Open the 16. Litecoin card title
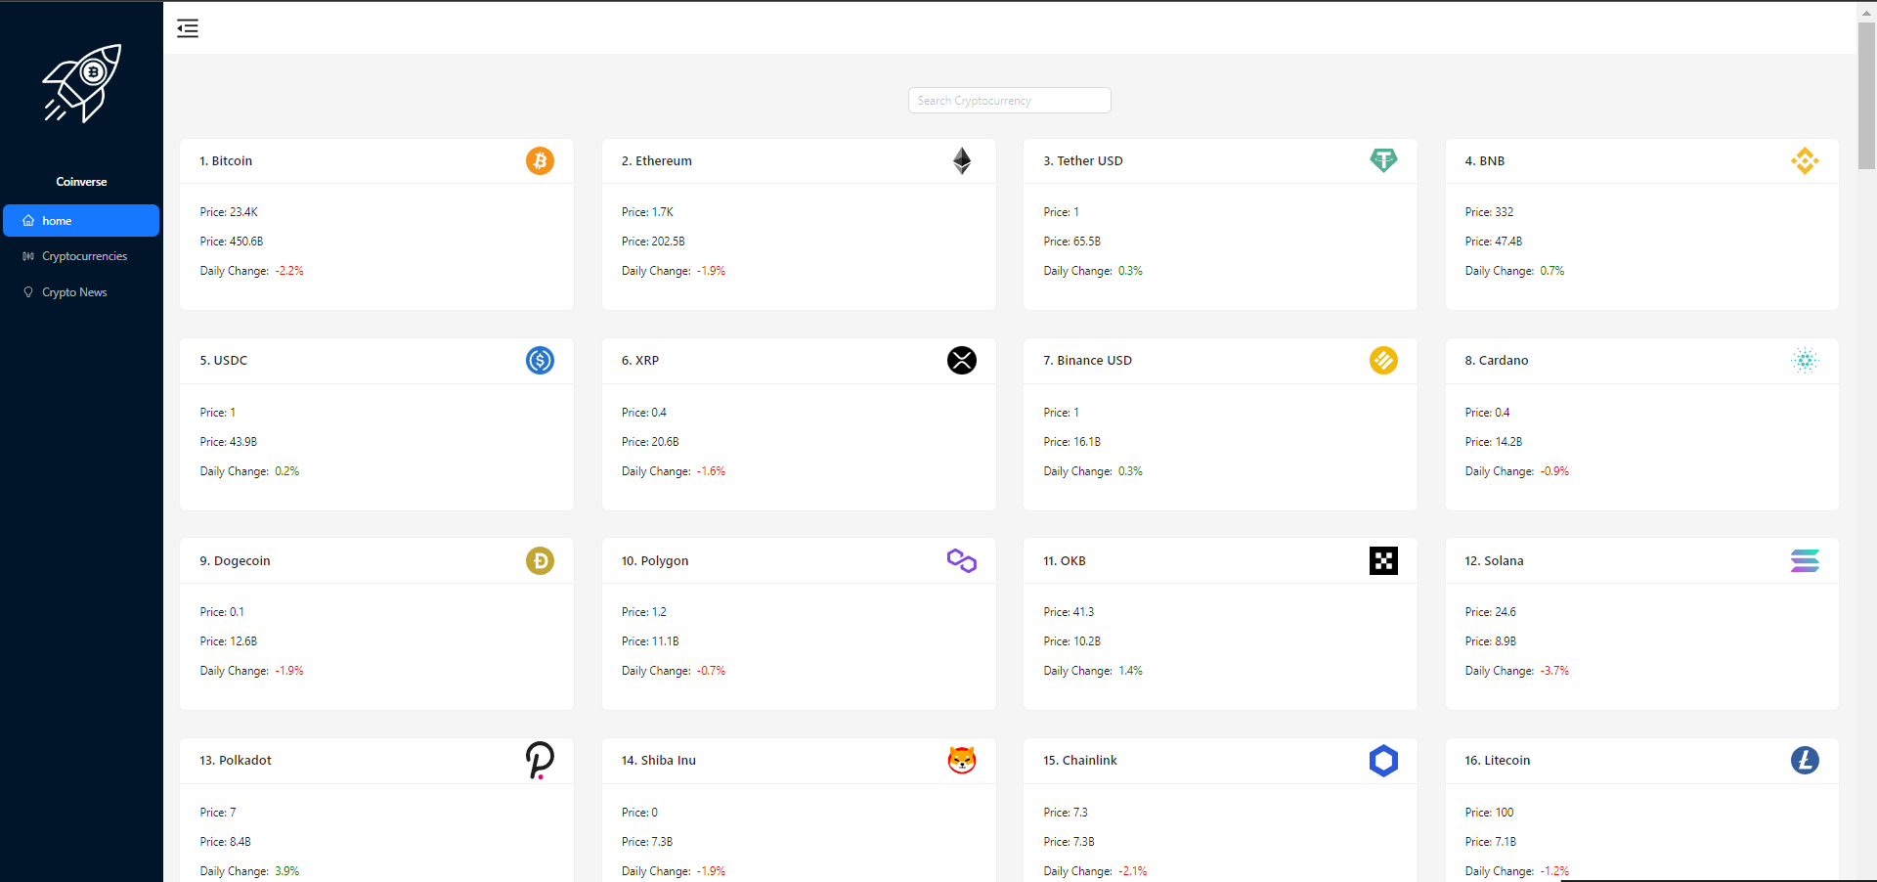Screen dimensions: 1877x882 pyautogui.click(x=1498, y=761)
